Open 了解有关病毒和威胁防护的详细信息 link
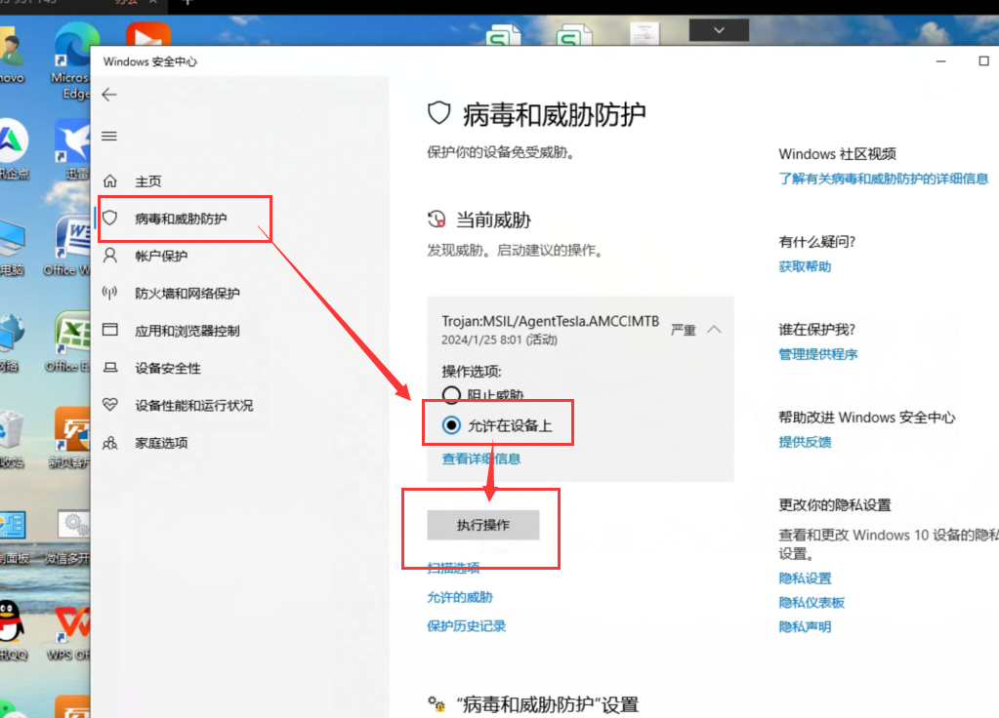 coord(883,179)
